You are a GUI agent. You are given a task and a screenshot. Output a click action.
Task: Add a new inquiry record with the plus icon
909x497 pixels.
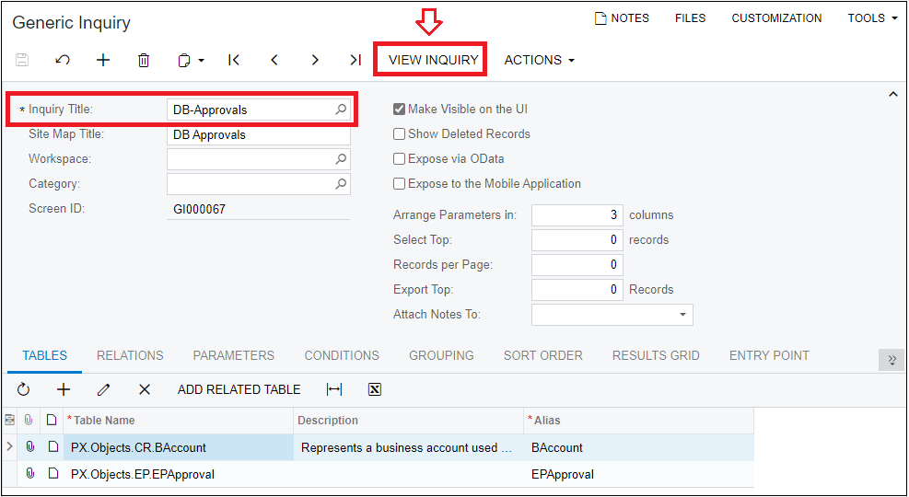point(103,60)
